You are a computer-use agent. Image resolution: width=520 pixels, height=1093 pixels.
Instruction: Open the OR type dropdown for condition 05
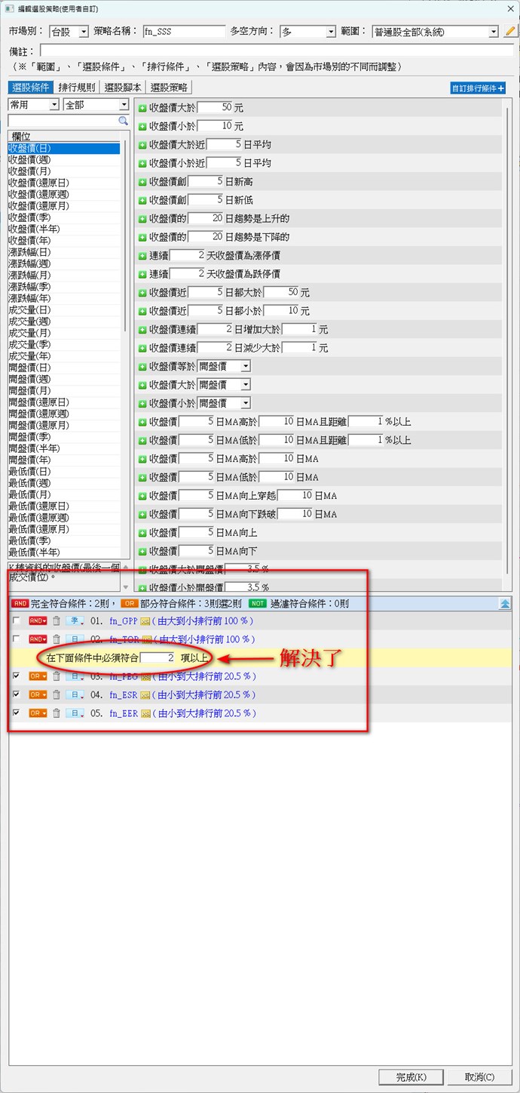38,713
